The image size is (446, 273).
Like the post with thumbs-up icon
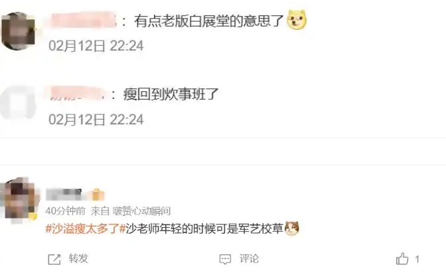pyautogui.click(x=402, y=259)
